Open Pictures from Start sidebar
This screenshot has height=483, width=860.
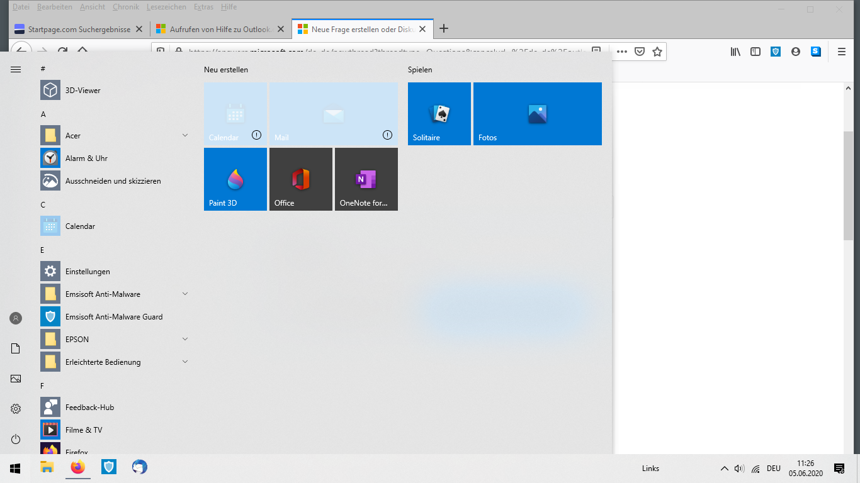click(16, 379)
